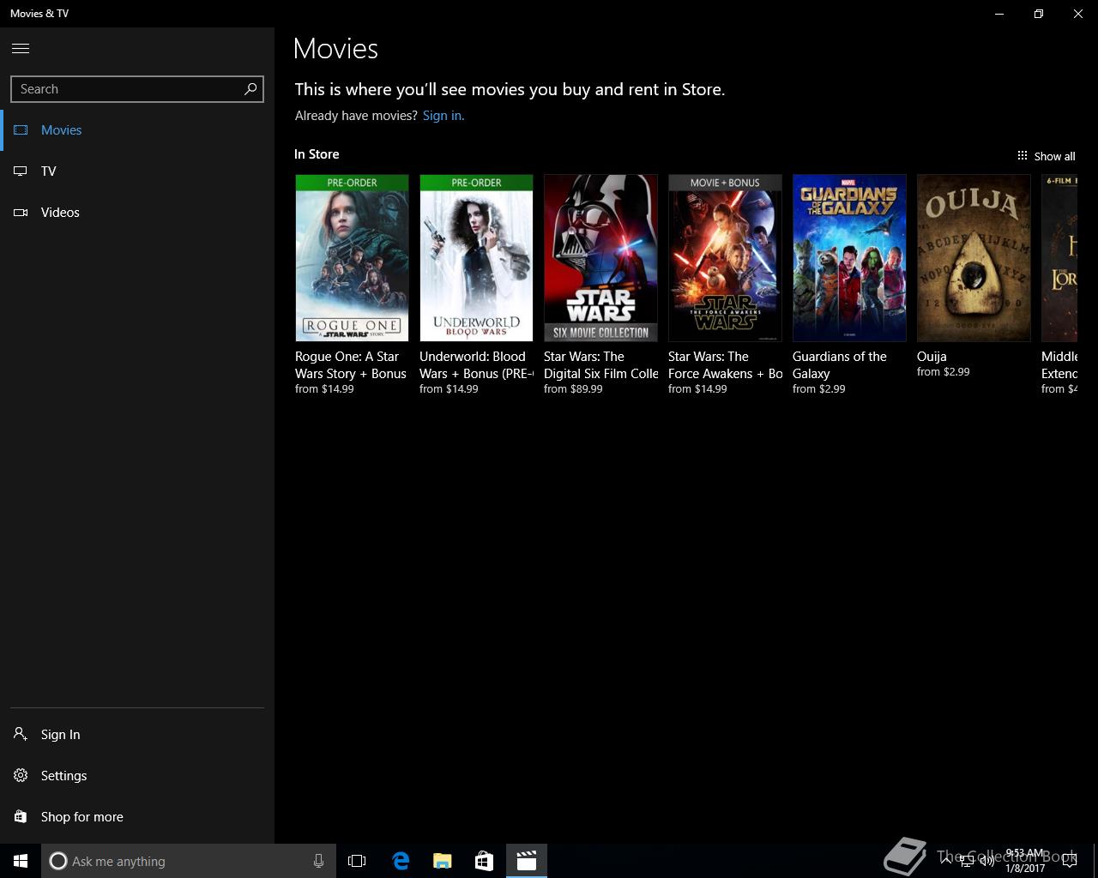Open The Force Awakens poster thumbnail

click(x=725, y=258)
